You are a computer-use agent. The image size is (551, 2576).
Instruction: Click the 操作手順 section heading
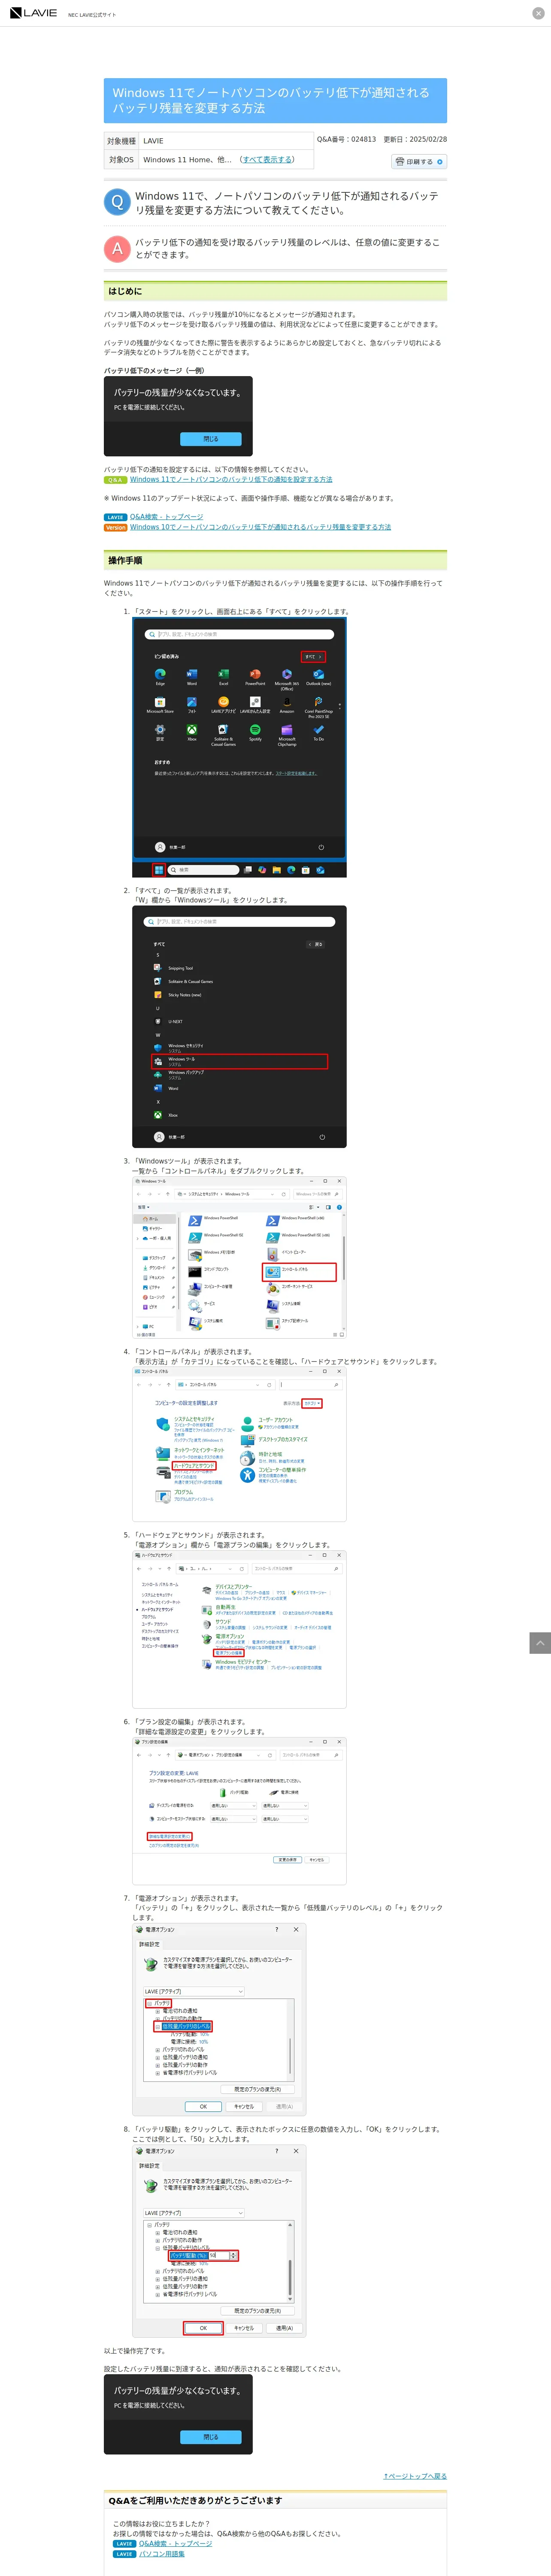pos(275,560)
